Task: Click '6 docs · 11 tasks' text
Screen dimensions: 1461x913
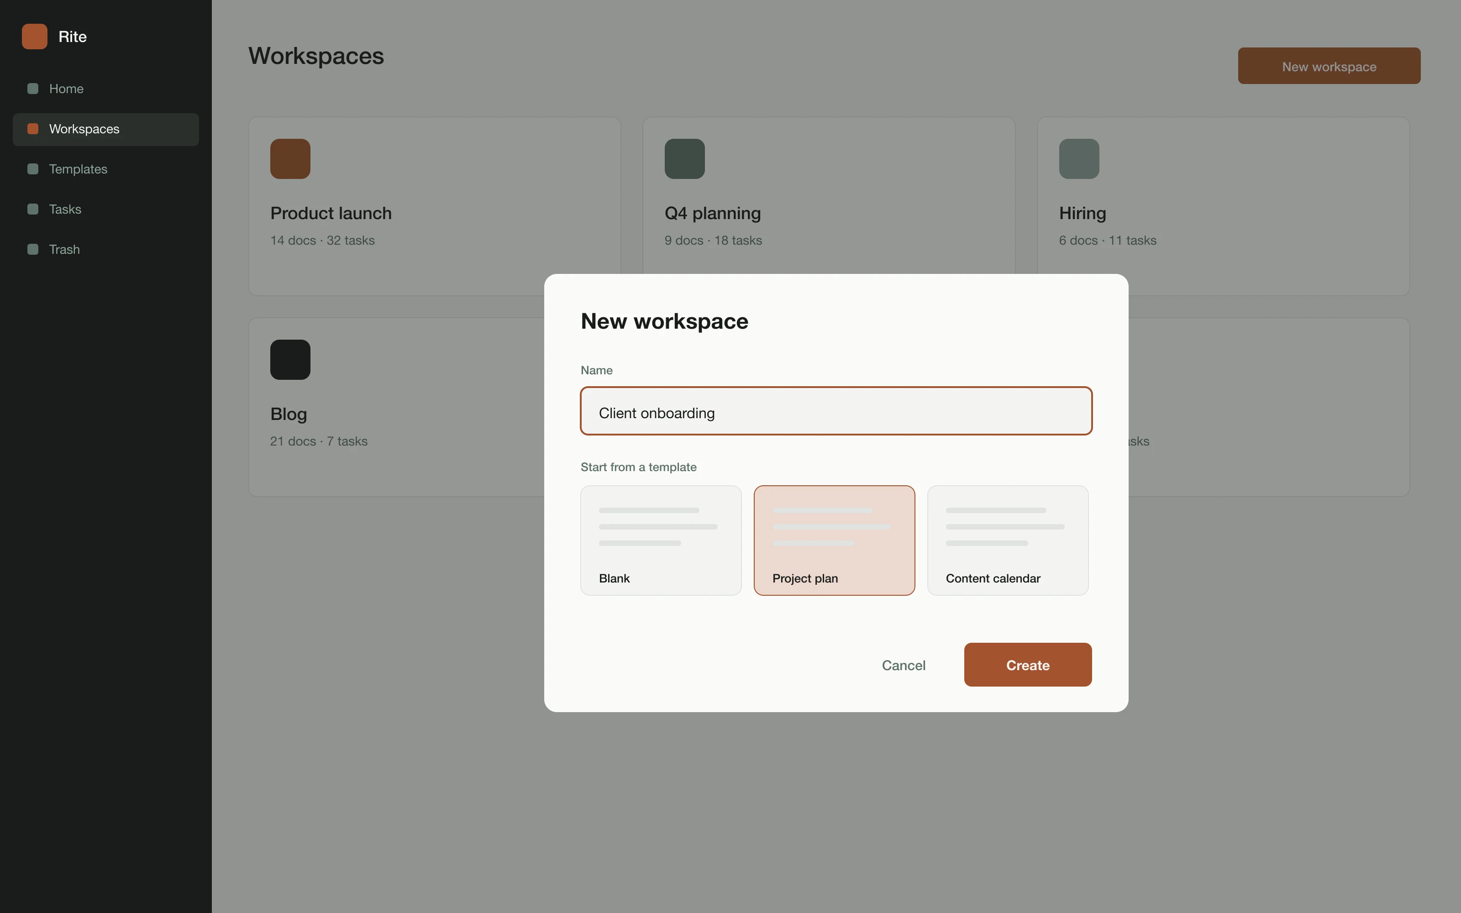Action: coord(1107,240)
